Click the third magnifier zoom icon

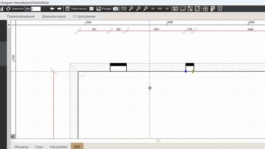[145, 9]
